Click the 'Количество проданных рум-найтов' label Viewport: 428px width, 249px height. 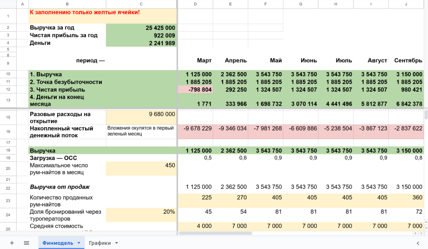point(61,201)
